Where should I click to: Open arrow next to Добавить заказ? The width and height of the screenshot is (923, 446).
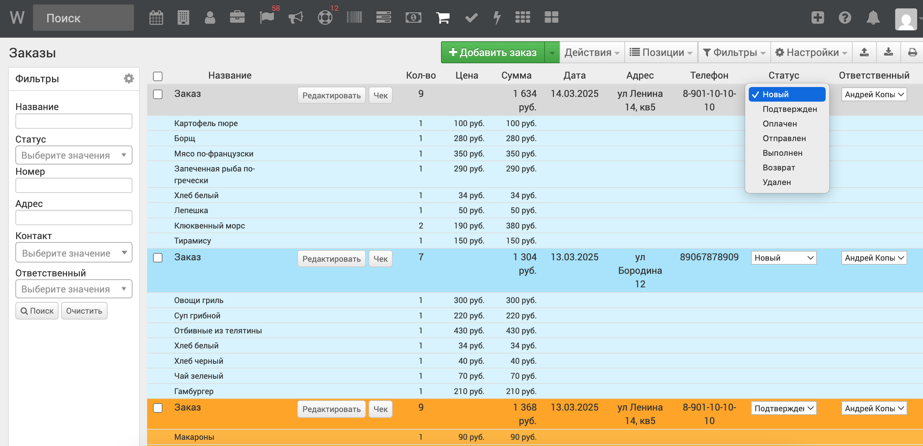[552, 53]
